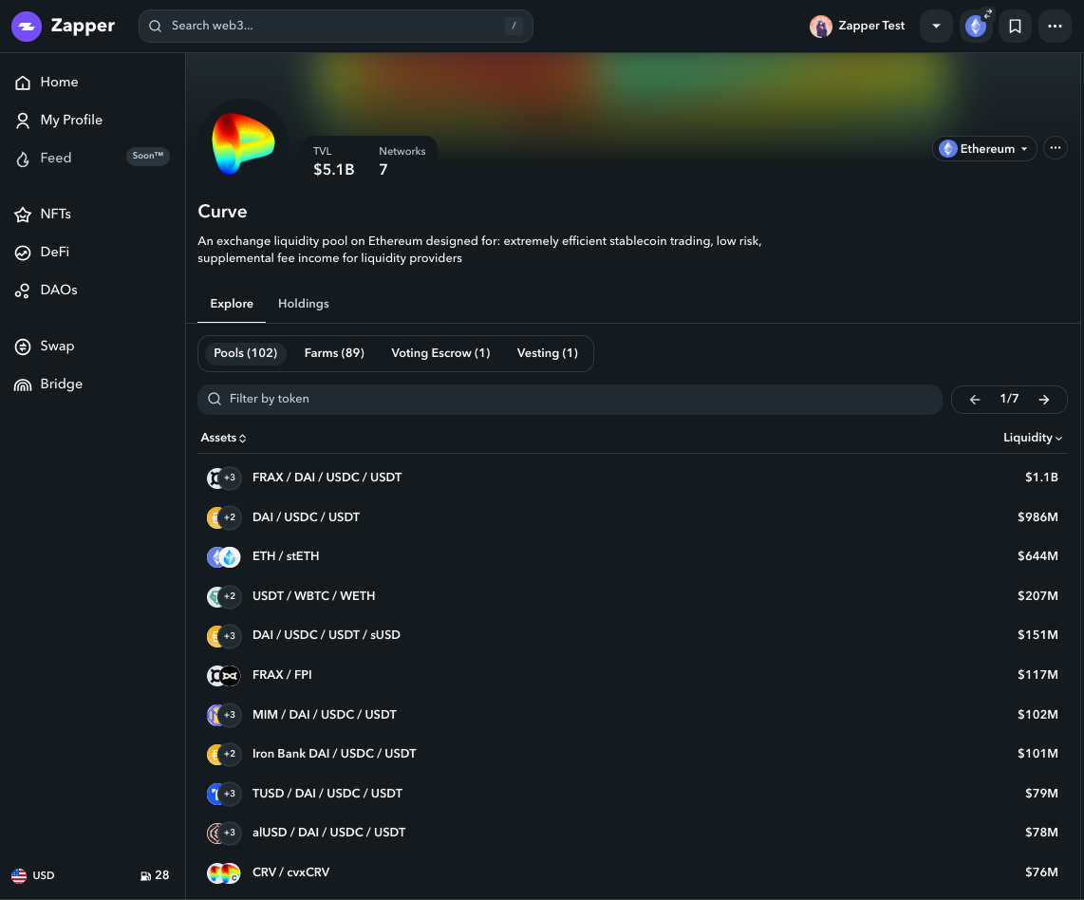Click the ETH / stETH token icons
Image resolution: width=1084 pixels, height=900 pixels.
point(223,556)
